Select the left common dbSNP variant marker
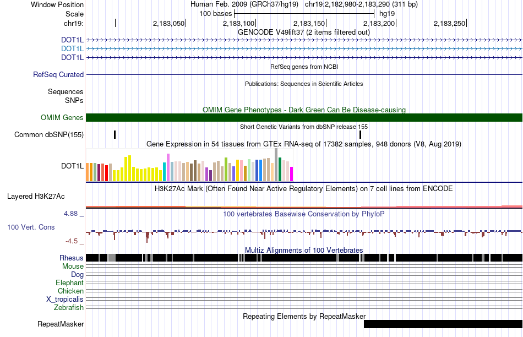The height and width of the screenshot is (337, 523). click(115, 134)
